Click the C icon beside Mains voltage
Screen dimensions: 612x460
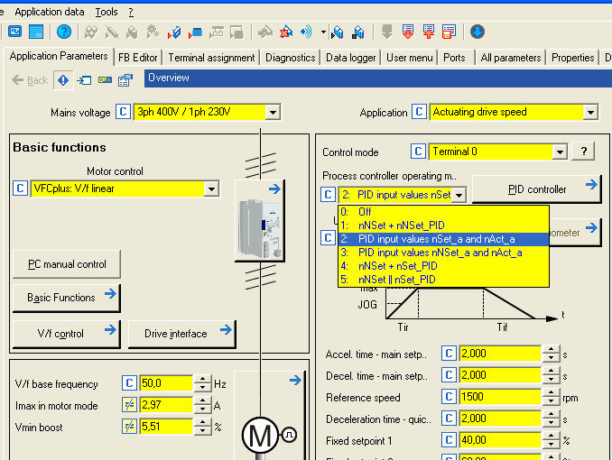124,112
